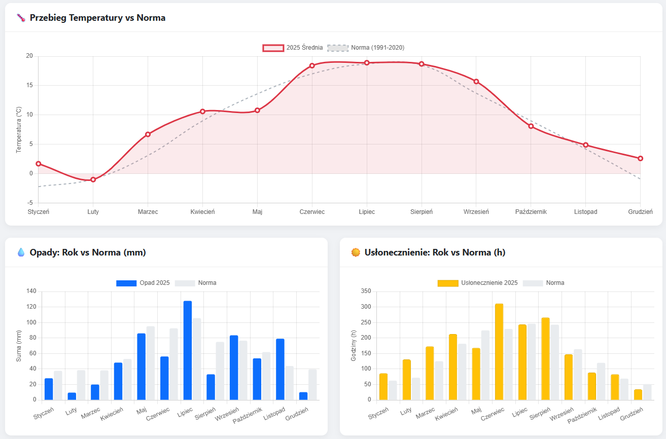Click the blue Lipiec precipitation bar
Image resolution: width=666 pixels, height=439 pixels.
[188, 350]
